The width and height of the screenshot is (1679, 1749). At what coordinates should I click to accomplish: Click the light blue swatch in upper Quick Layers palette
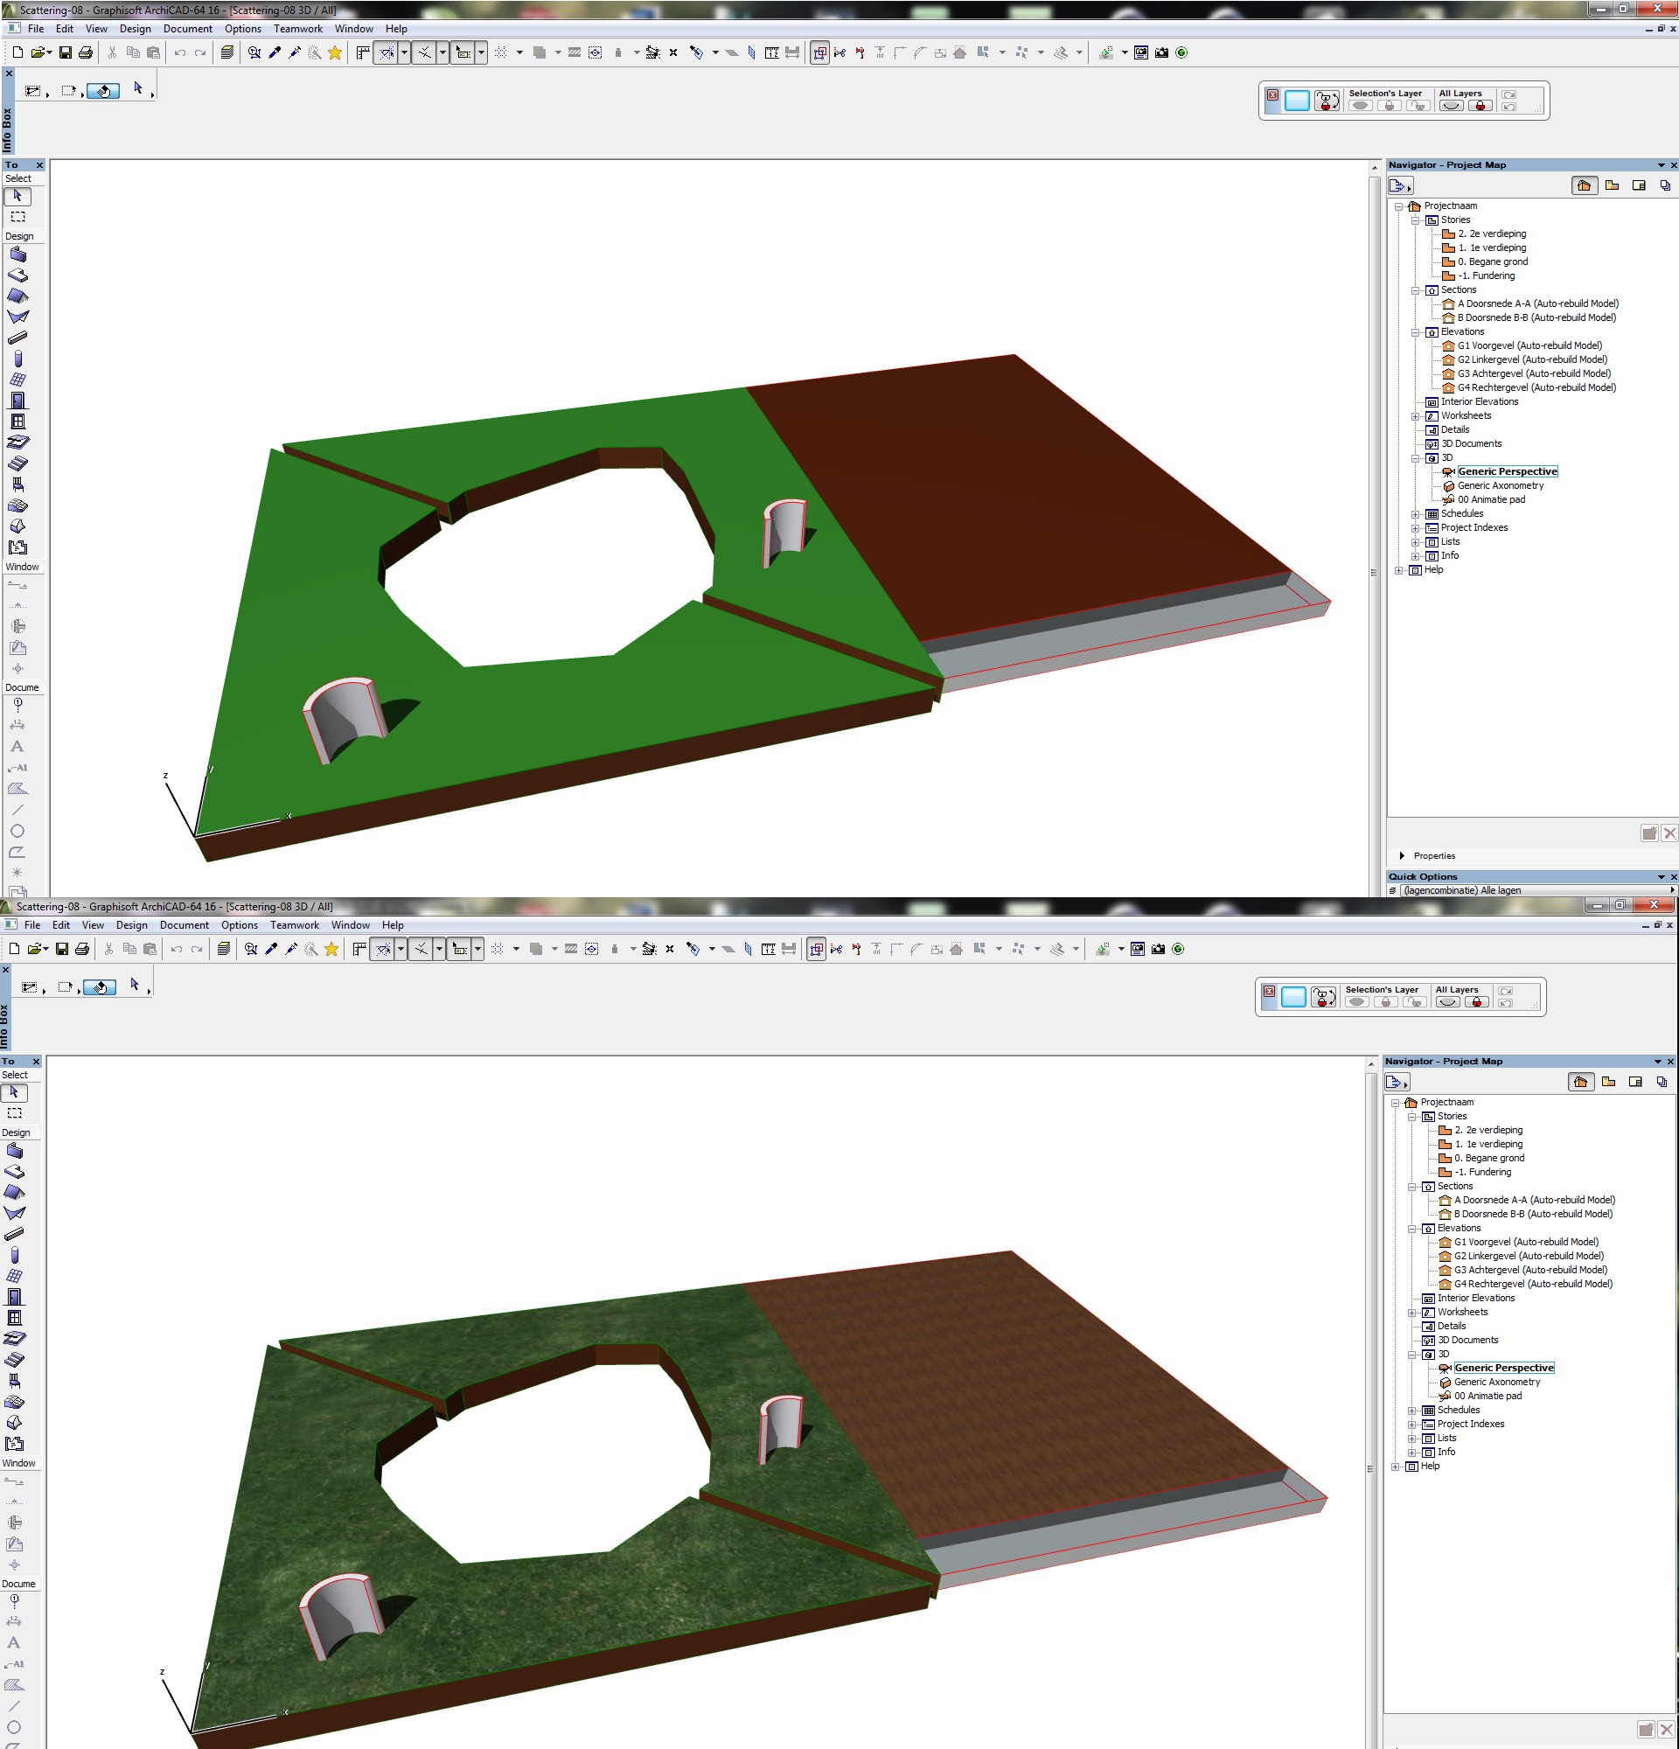tap(1297, 101)
